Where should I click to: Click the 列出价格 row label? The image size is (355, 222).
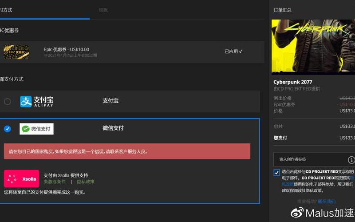click(283, 98)
